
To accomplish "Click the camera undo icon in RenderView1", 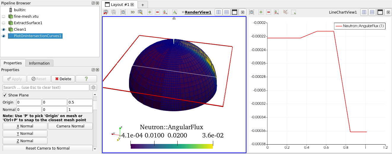I will 106,12.
